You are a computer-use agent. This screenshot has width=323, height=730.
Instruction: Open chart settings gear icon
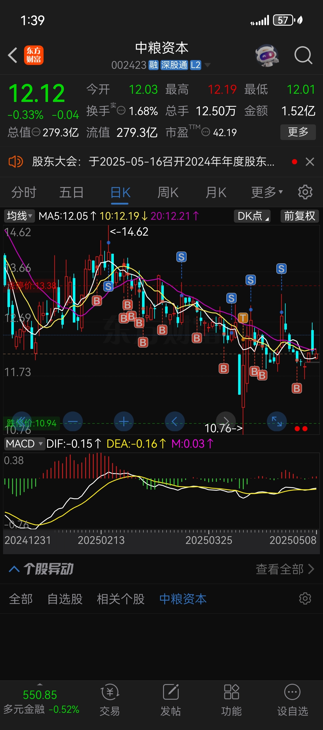(305, 192)
